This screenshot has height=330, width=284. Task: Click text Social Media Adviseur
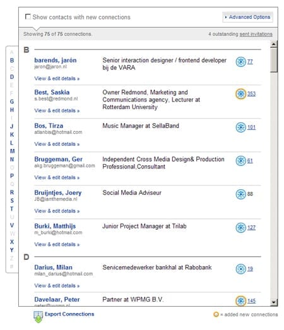point(132,193)
